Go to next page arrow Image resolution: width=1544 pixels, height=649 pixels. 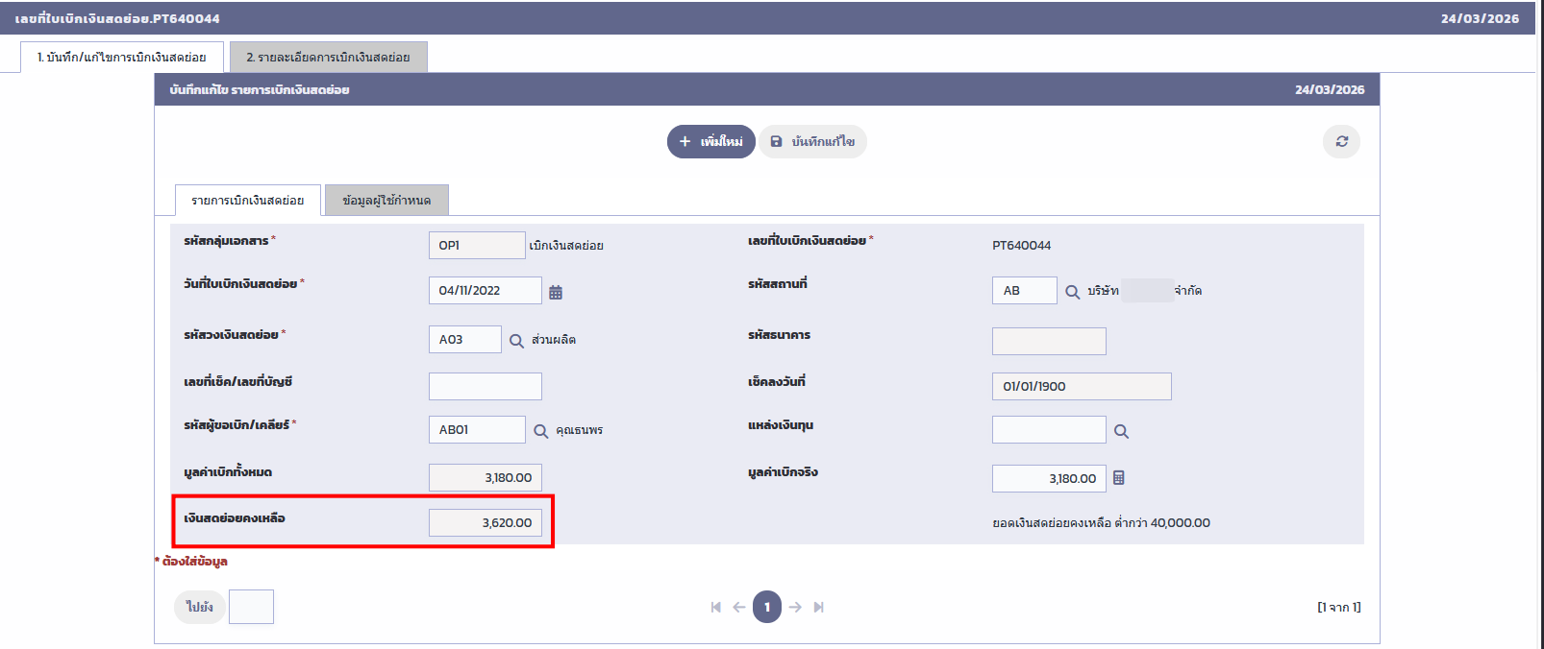point(795,607)
